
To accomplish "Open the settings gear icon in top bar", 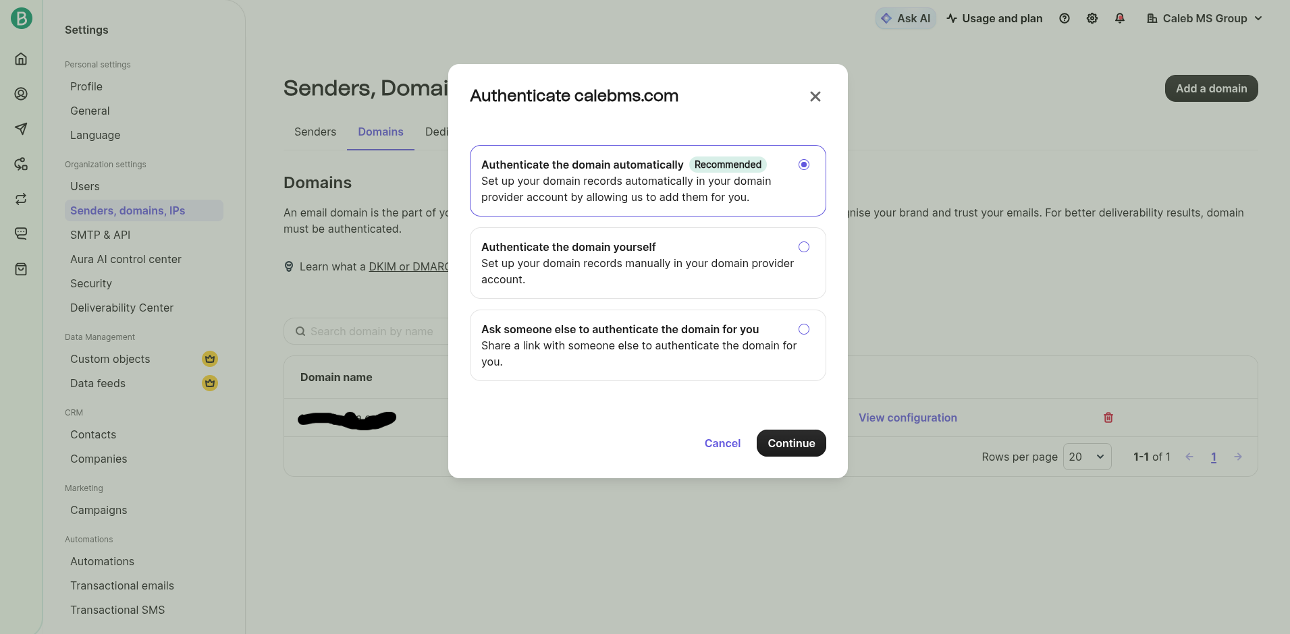I will (1092, 18).
